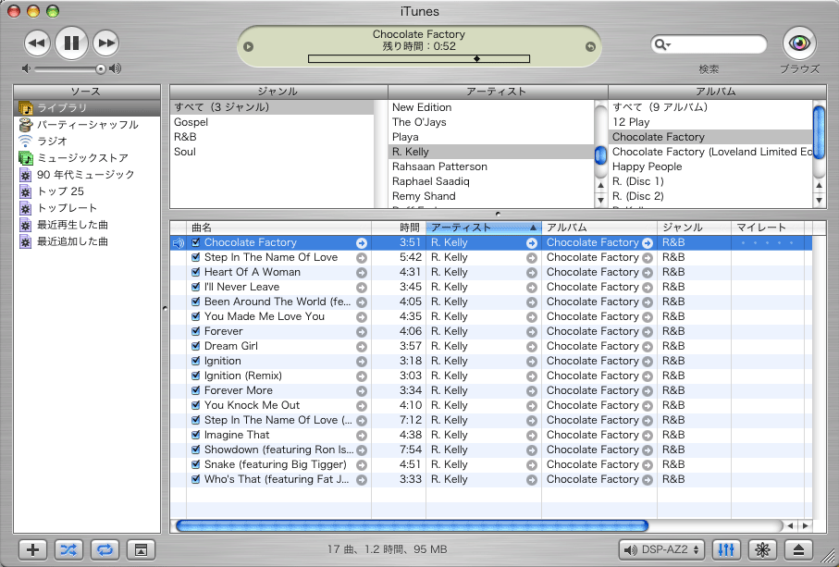Show or hide the artwork panel
Viewport: 839px width, 567px height.
141,549
